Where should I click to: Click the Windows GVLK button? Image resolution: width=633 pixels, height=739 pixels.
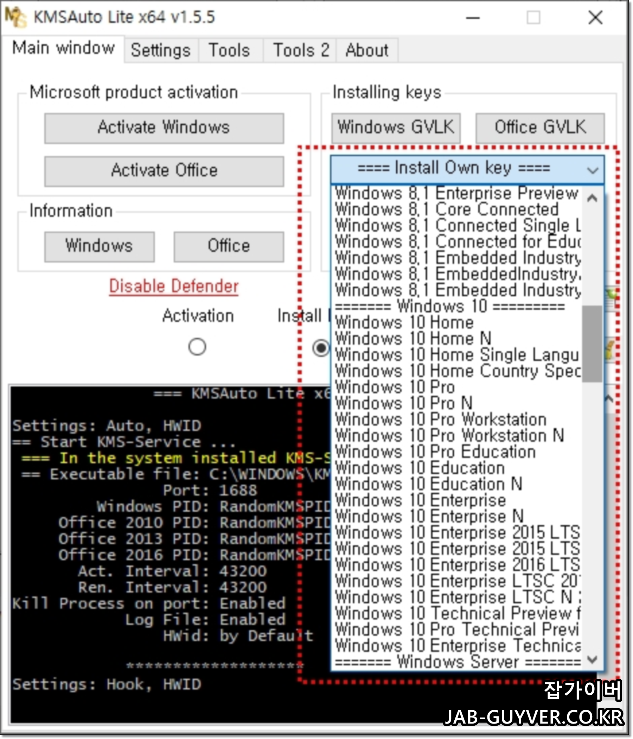pyautogui.click(x=396, y=128)
